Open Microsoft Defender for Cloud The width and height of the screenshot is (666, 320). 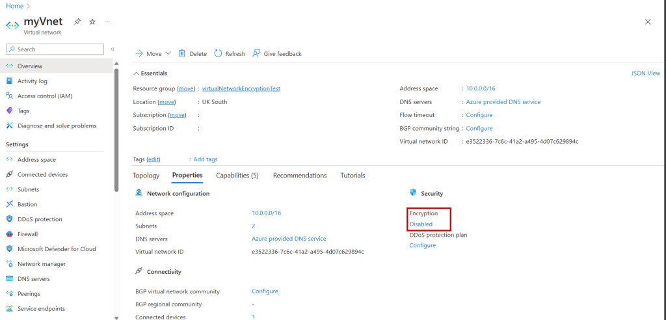point(57,249)
